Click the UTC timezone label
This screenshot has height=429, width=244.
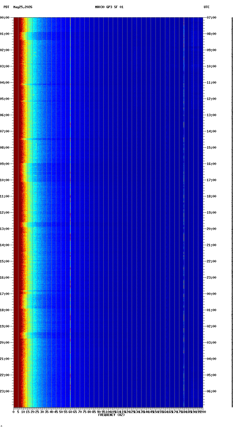point(206,7)
